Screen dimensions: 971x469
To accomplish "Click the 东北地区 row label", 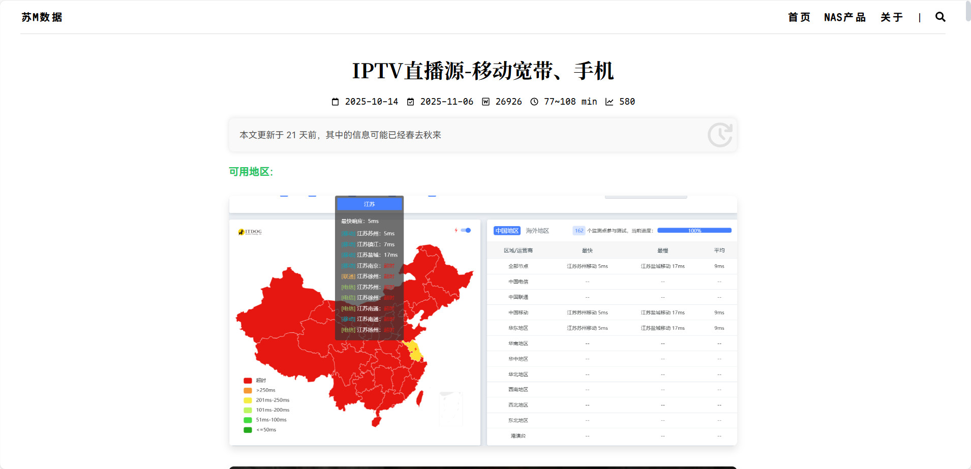I will point(518,421).
